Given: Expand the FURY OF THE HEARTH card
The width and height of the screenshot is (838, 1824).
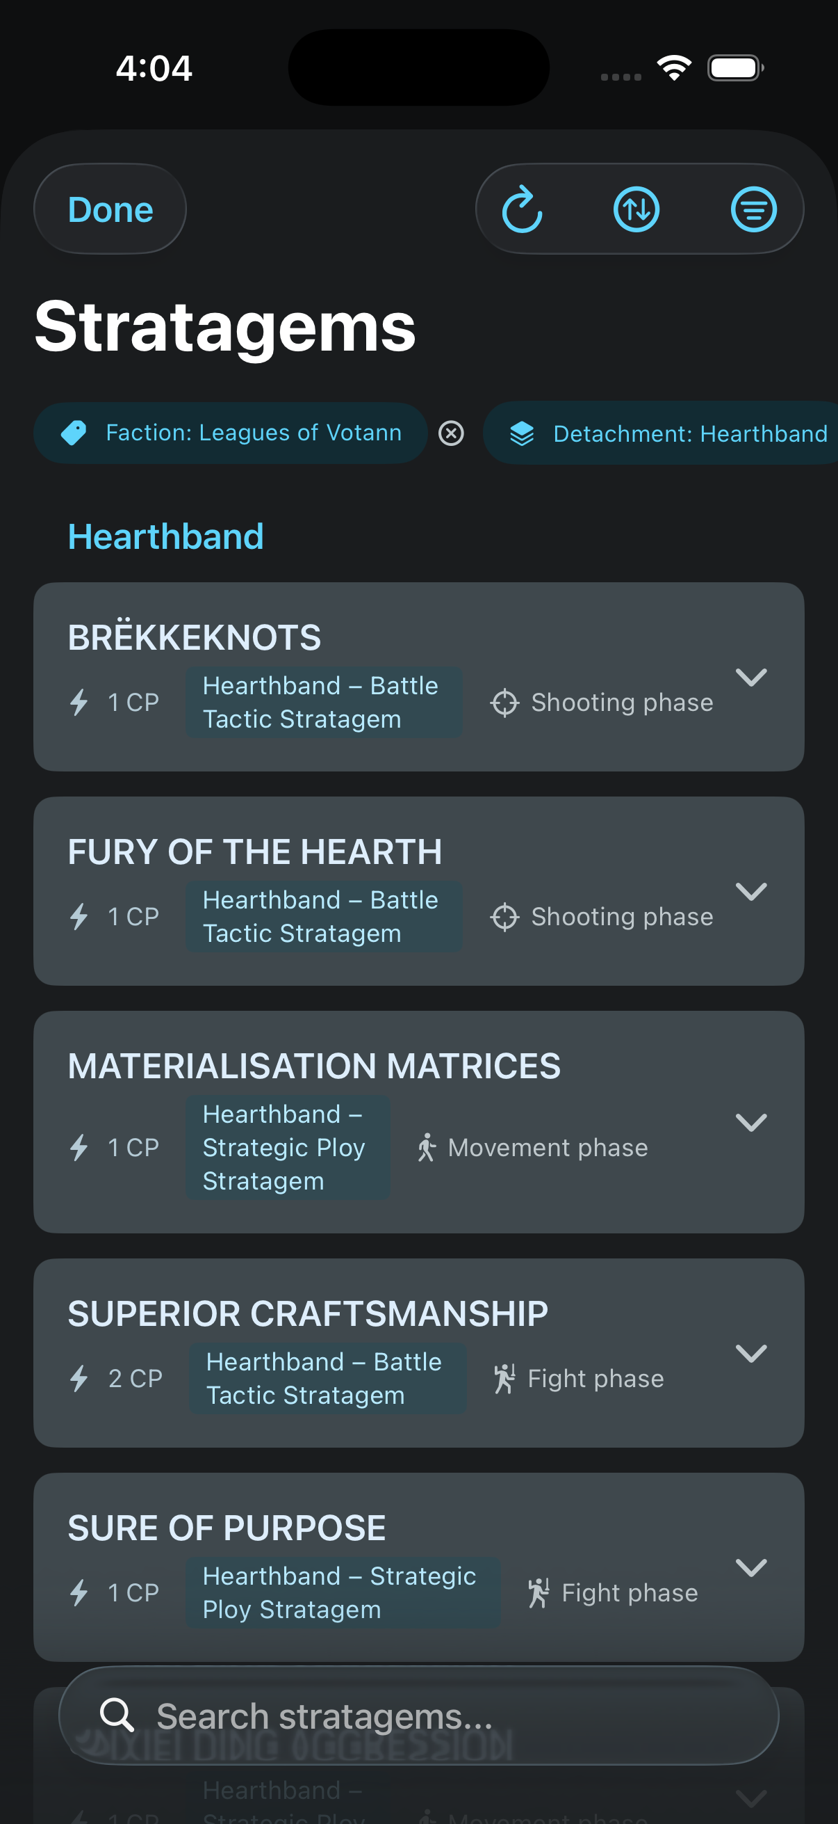Looking at the screenshot, I should (750, 890).
